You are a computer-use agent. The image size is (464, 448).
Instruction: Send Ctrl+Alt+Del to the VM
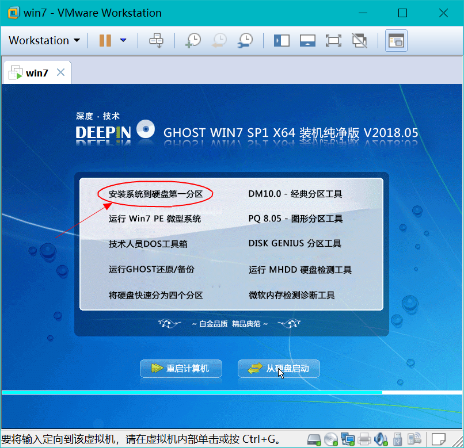tap(156, 40)
